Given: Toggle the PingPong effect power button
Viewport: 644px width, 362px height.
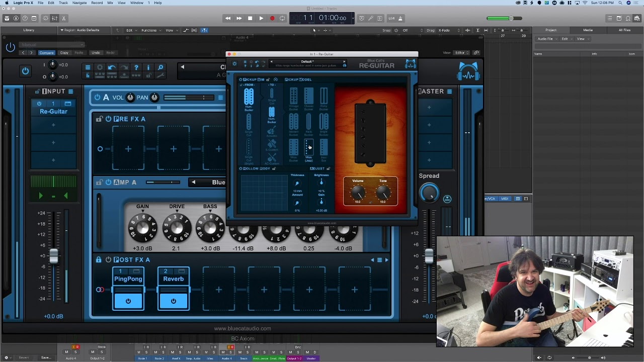Looking at the screenshot, I should click(128, 301).
